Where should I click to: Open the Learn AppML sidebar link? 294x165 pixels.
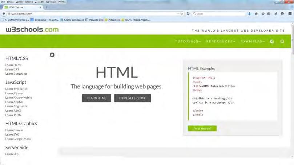pos(14,102)
